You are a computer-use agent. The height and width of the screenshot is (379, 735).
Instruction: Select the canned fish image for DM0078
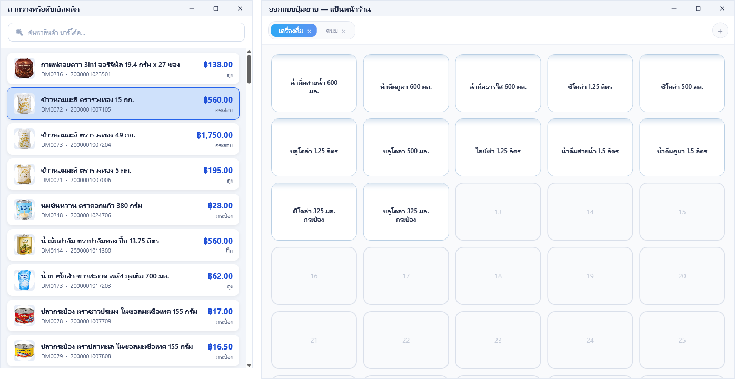(x=24, y=315)
